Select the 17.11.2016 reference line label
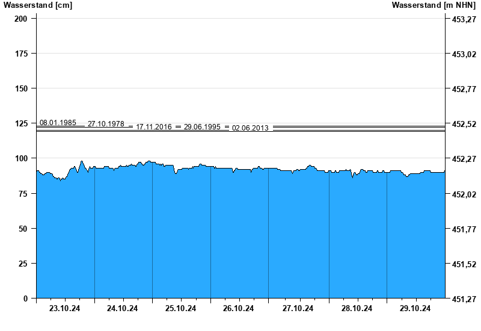This screenshot has width=481, height=331. pos(154,127)
